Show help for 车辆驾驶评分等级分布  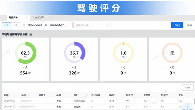click(x=31, y=34)
